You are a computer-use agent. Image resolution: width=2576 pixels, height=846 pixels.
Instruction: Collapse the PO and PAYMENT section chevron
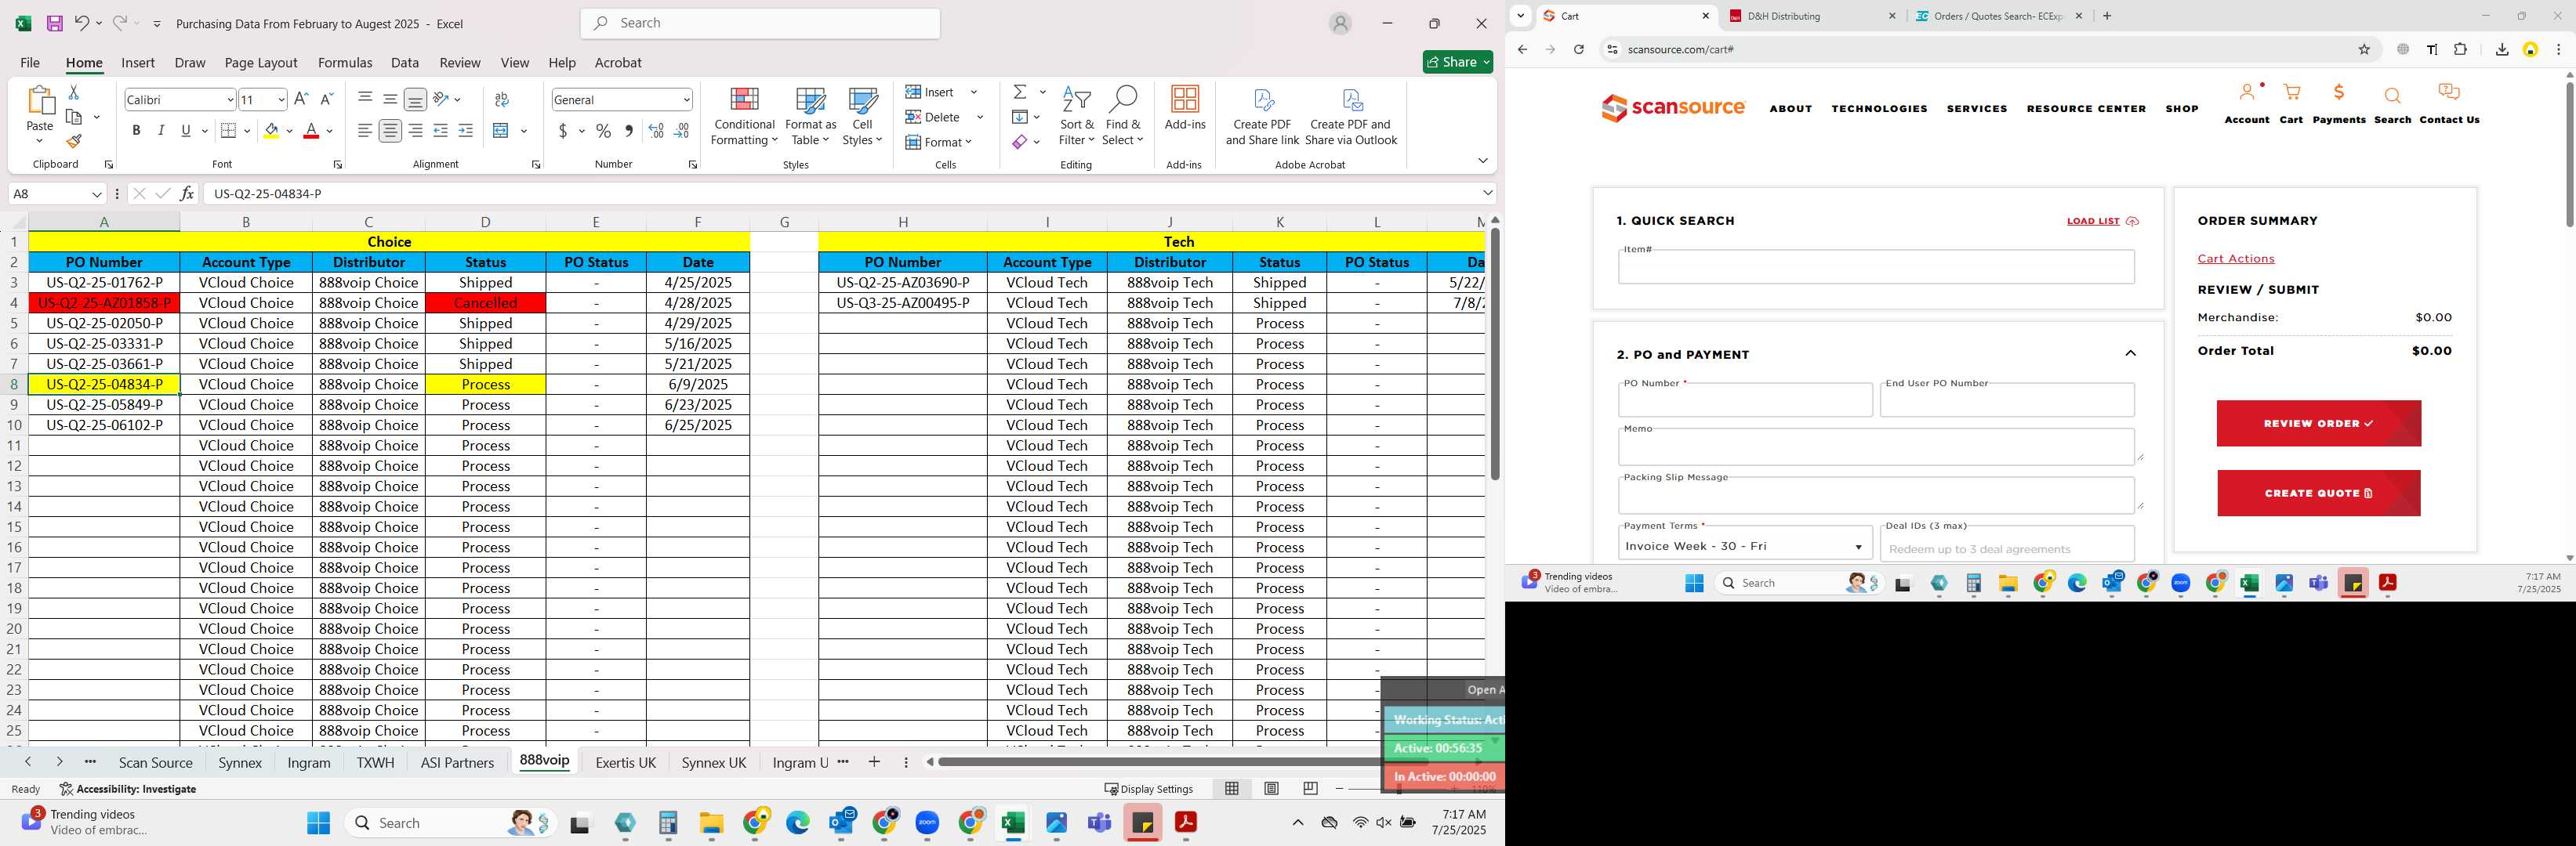pos(2130,353)
